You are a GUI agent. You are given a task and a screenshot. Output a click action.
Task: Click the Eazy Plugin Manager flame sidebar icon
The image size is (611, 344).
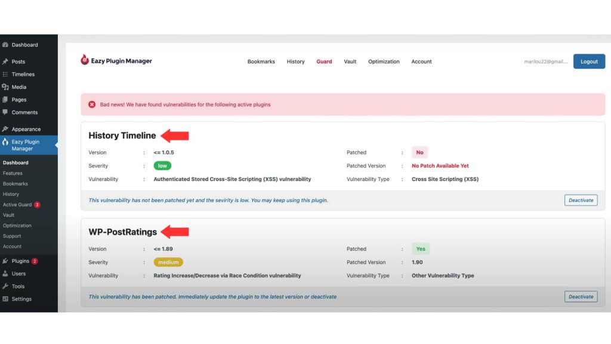(x=5, y=142)
